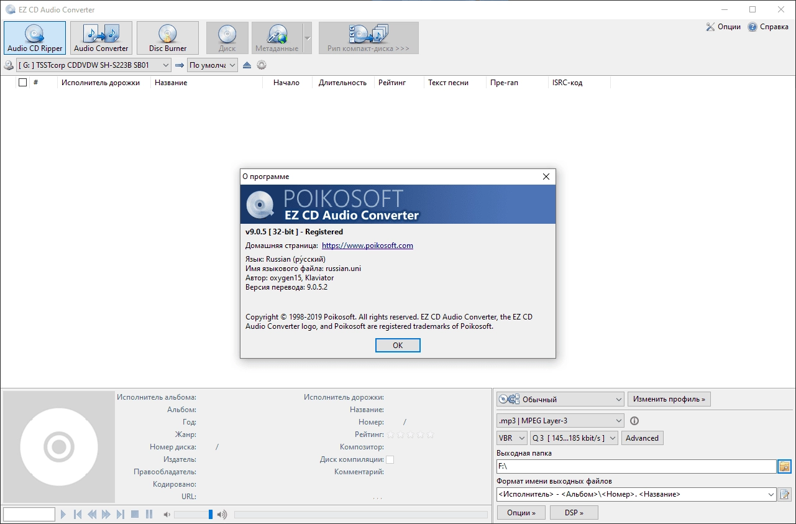Click the Advanced button
Viewport: 796px width, 524px height.
pos(643,438)
